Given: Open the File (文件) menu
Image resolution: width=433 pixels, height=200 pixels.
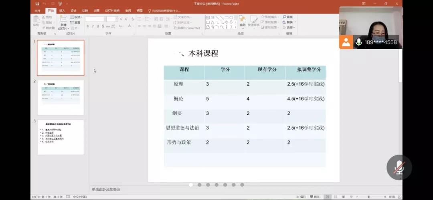Looking at the screenshot, I should point(37,11).
